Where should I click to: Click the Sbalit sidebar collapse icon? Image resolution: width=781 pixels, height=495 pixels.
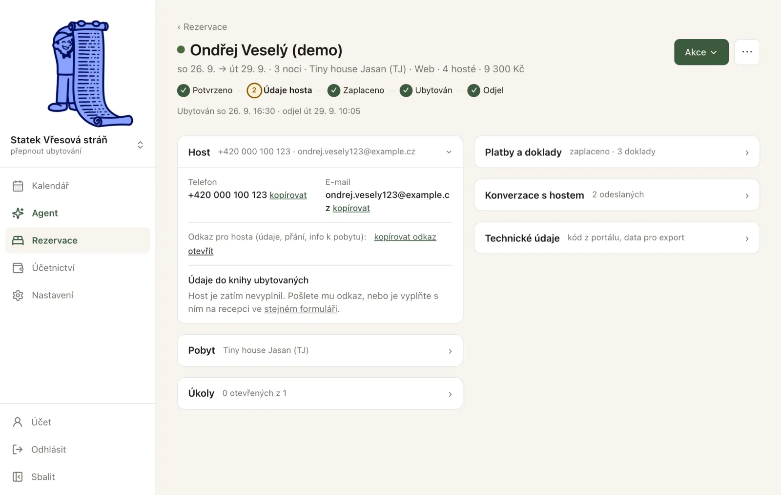18,477
